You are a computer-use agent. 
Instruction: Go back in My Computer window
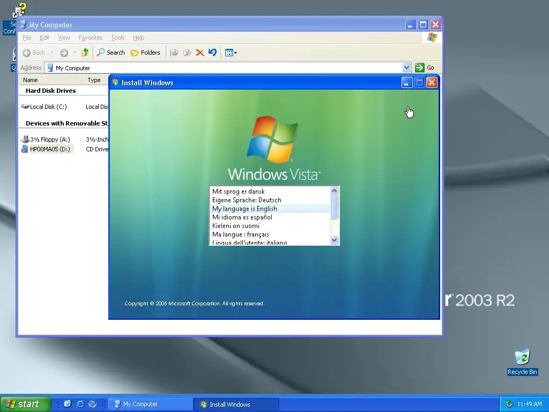tap(34, 53)
